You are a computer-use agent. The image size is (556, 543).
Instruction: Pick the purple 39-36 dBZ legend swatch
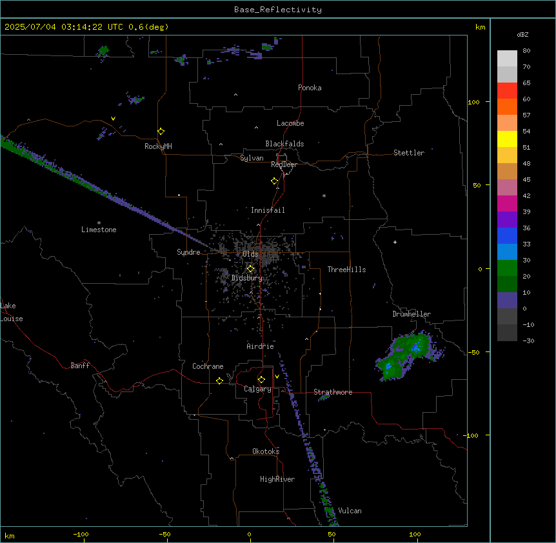pos(507,219)
